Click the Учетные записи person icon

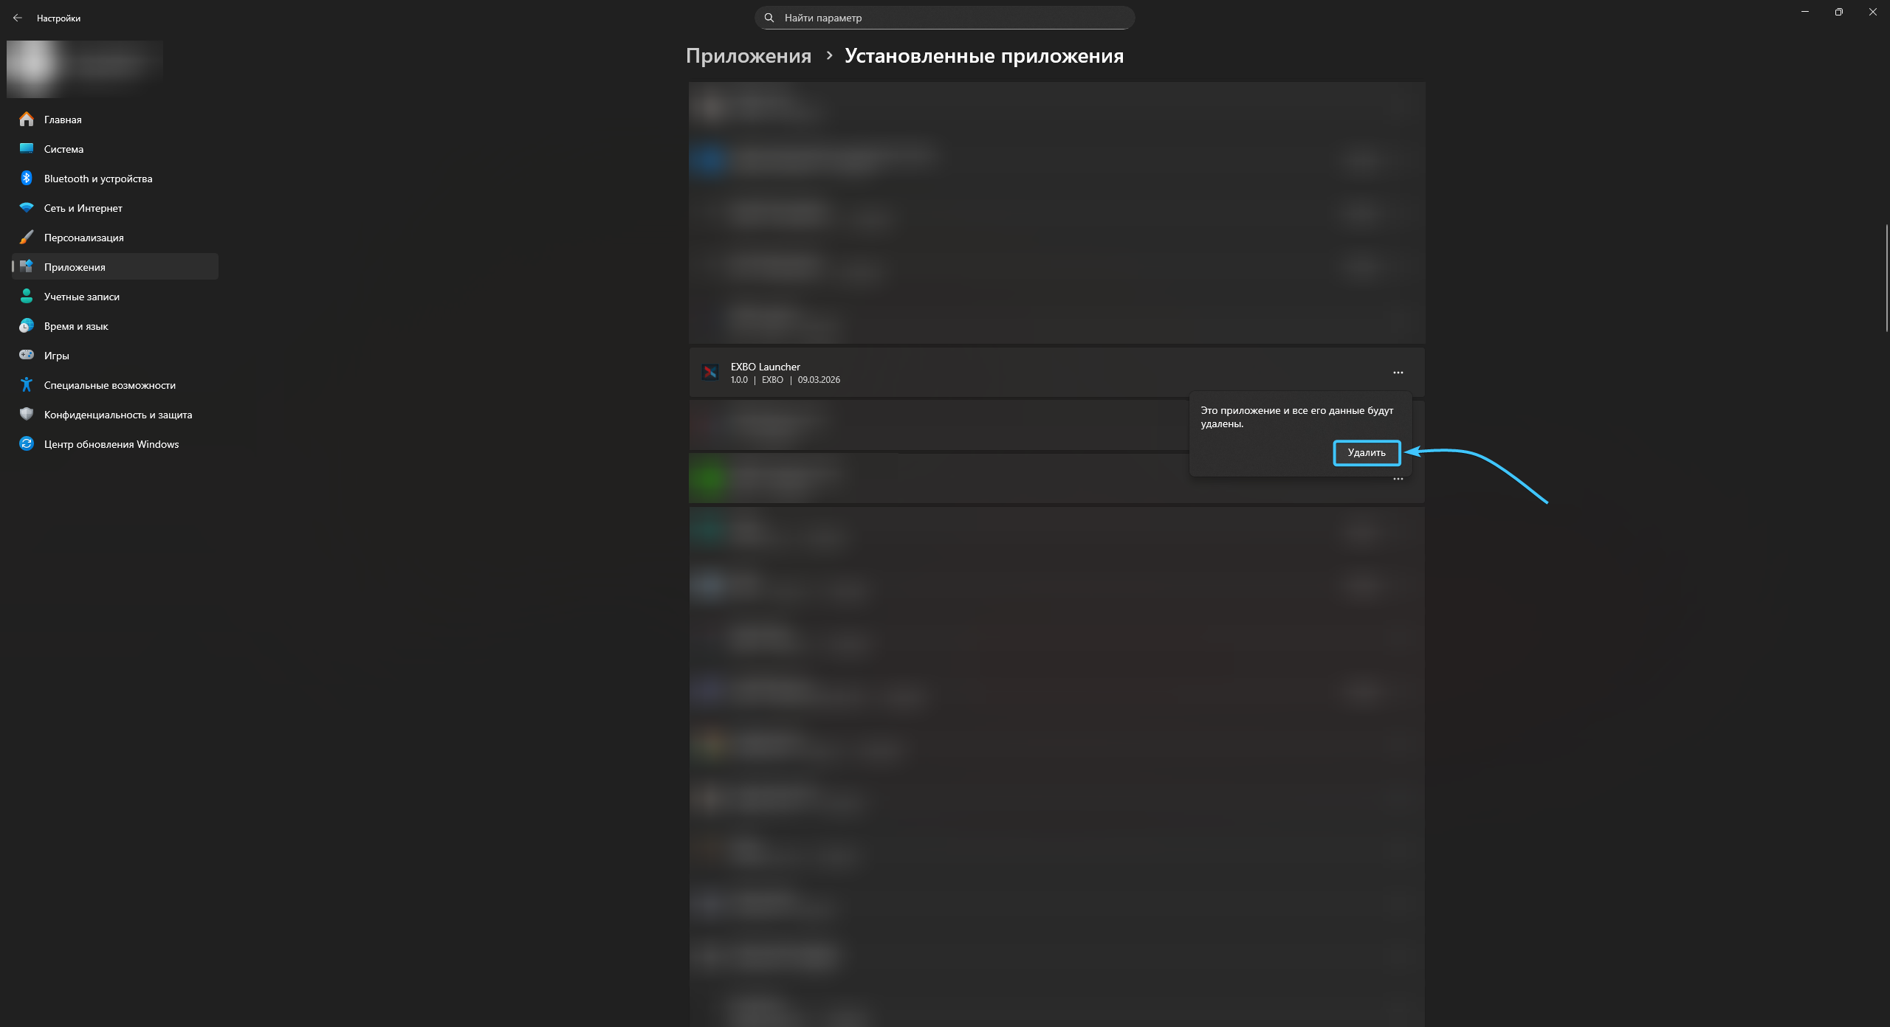point(27,296)
